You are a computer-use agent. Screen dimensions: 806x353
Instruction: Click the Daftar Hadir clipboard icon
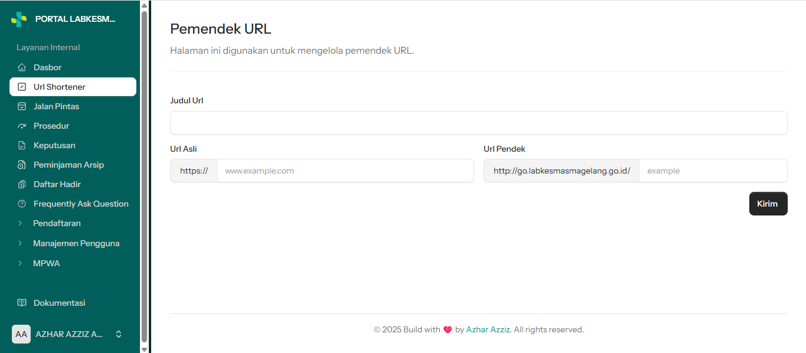22,184
